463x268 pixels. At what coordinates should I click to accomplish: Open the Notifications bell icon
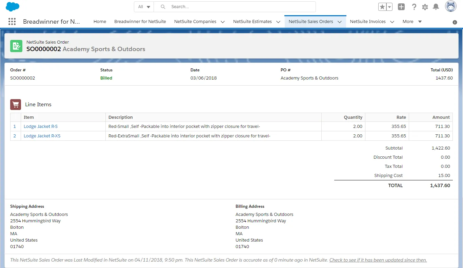coord(436,7)
